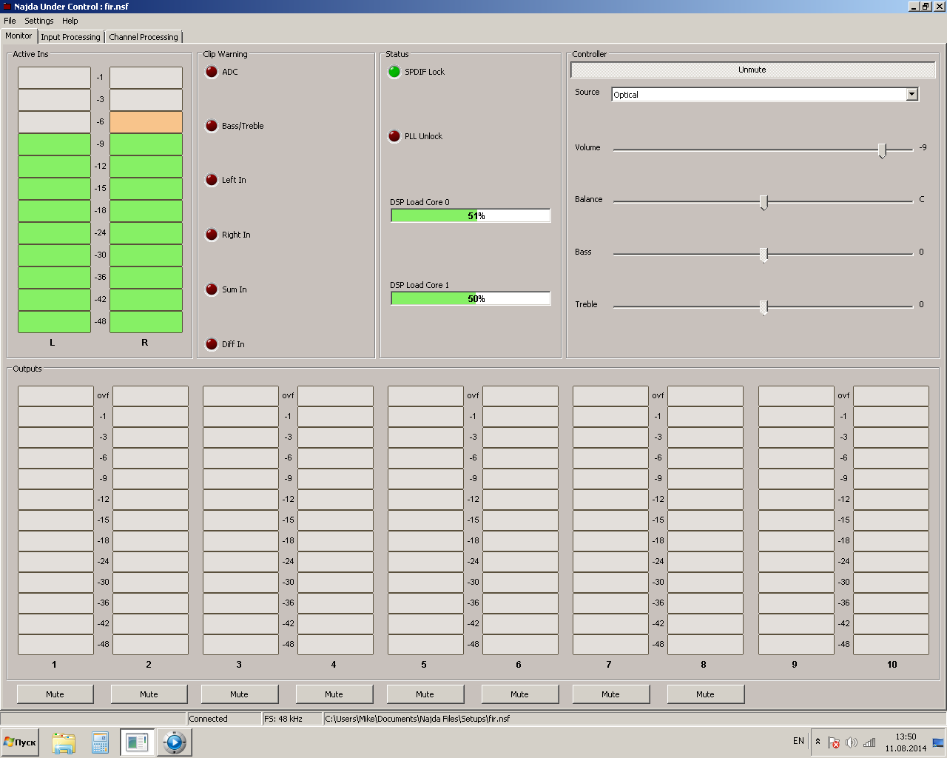Click output label '10'

tap(892, 665)
